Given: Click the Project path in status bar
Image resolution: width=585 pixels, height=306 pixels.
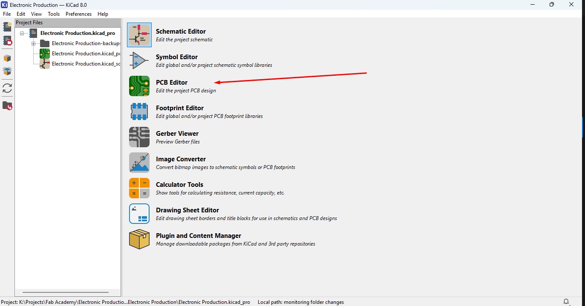Looking at the screenshot, I should [126, 302].
